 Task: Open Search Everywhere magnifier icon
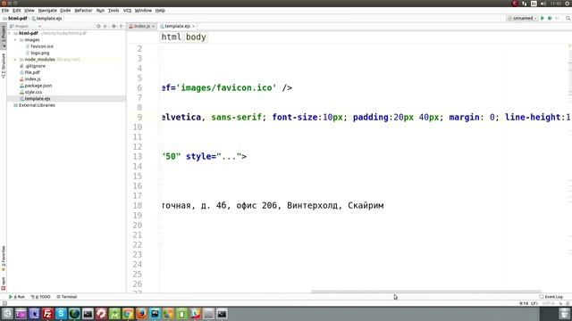[x=568, y=18]
